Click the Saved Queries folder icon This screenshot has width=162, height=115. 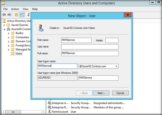[8, 25]
